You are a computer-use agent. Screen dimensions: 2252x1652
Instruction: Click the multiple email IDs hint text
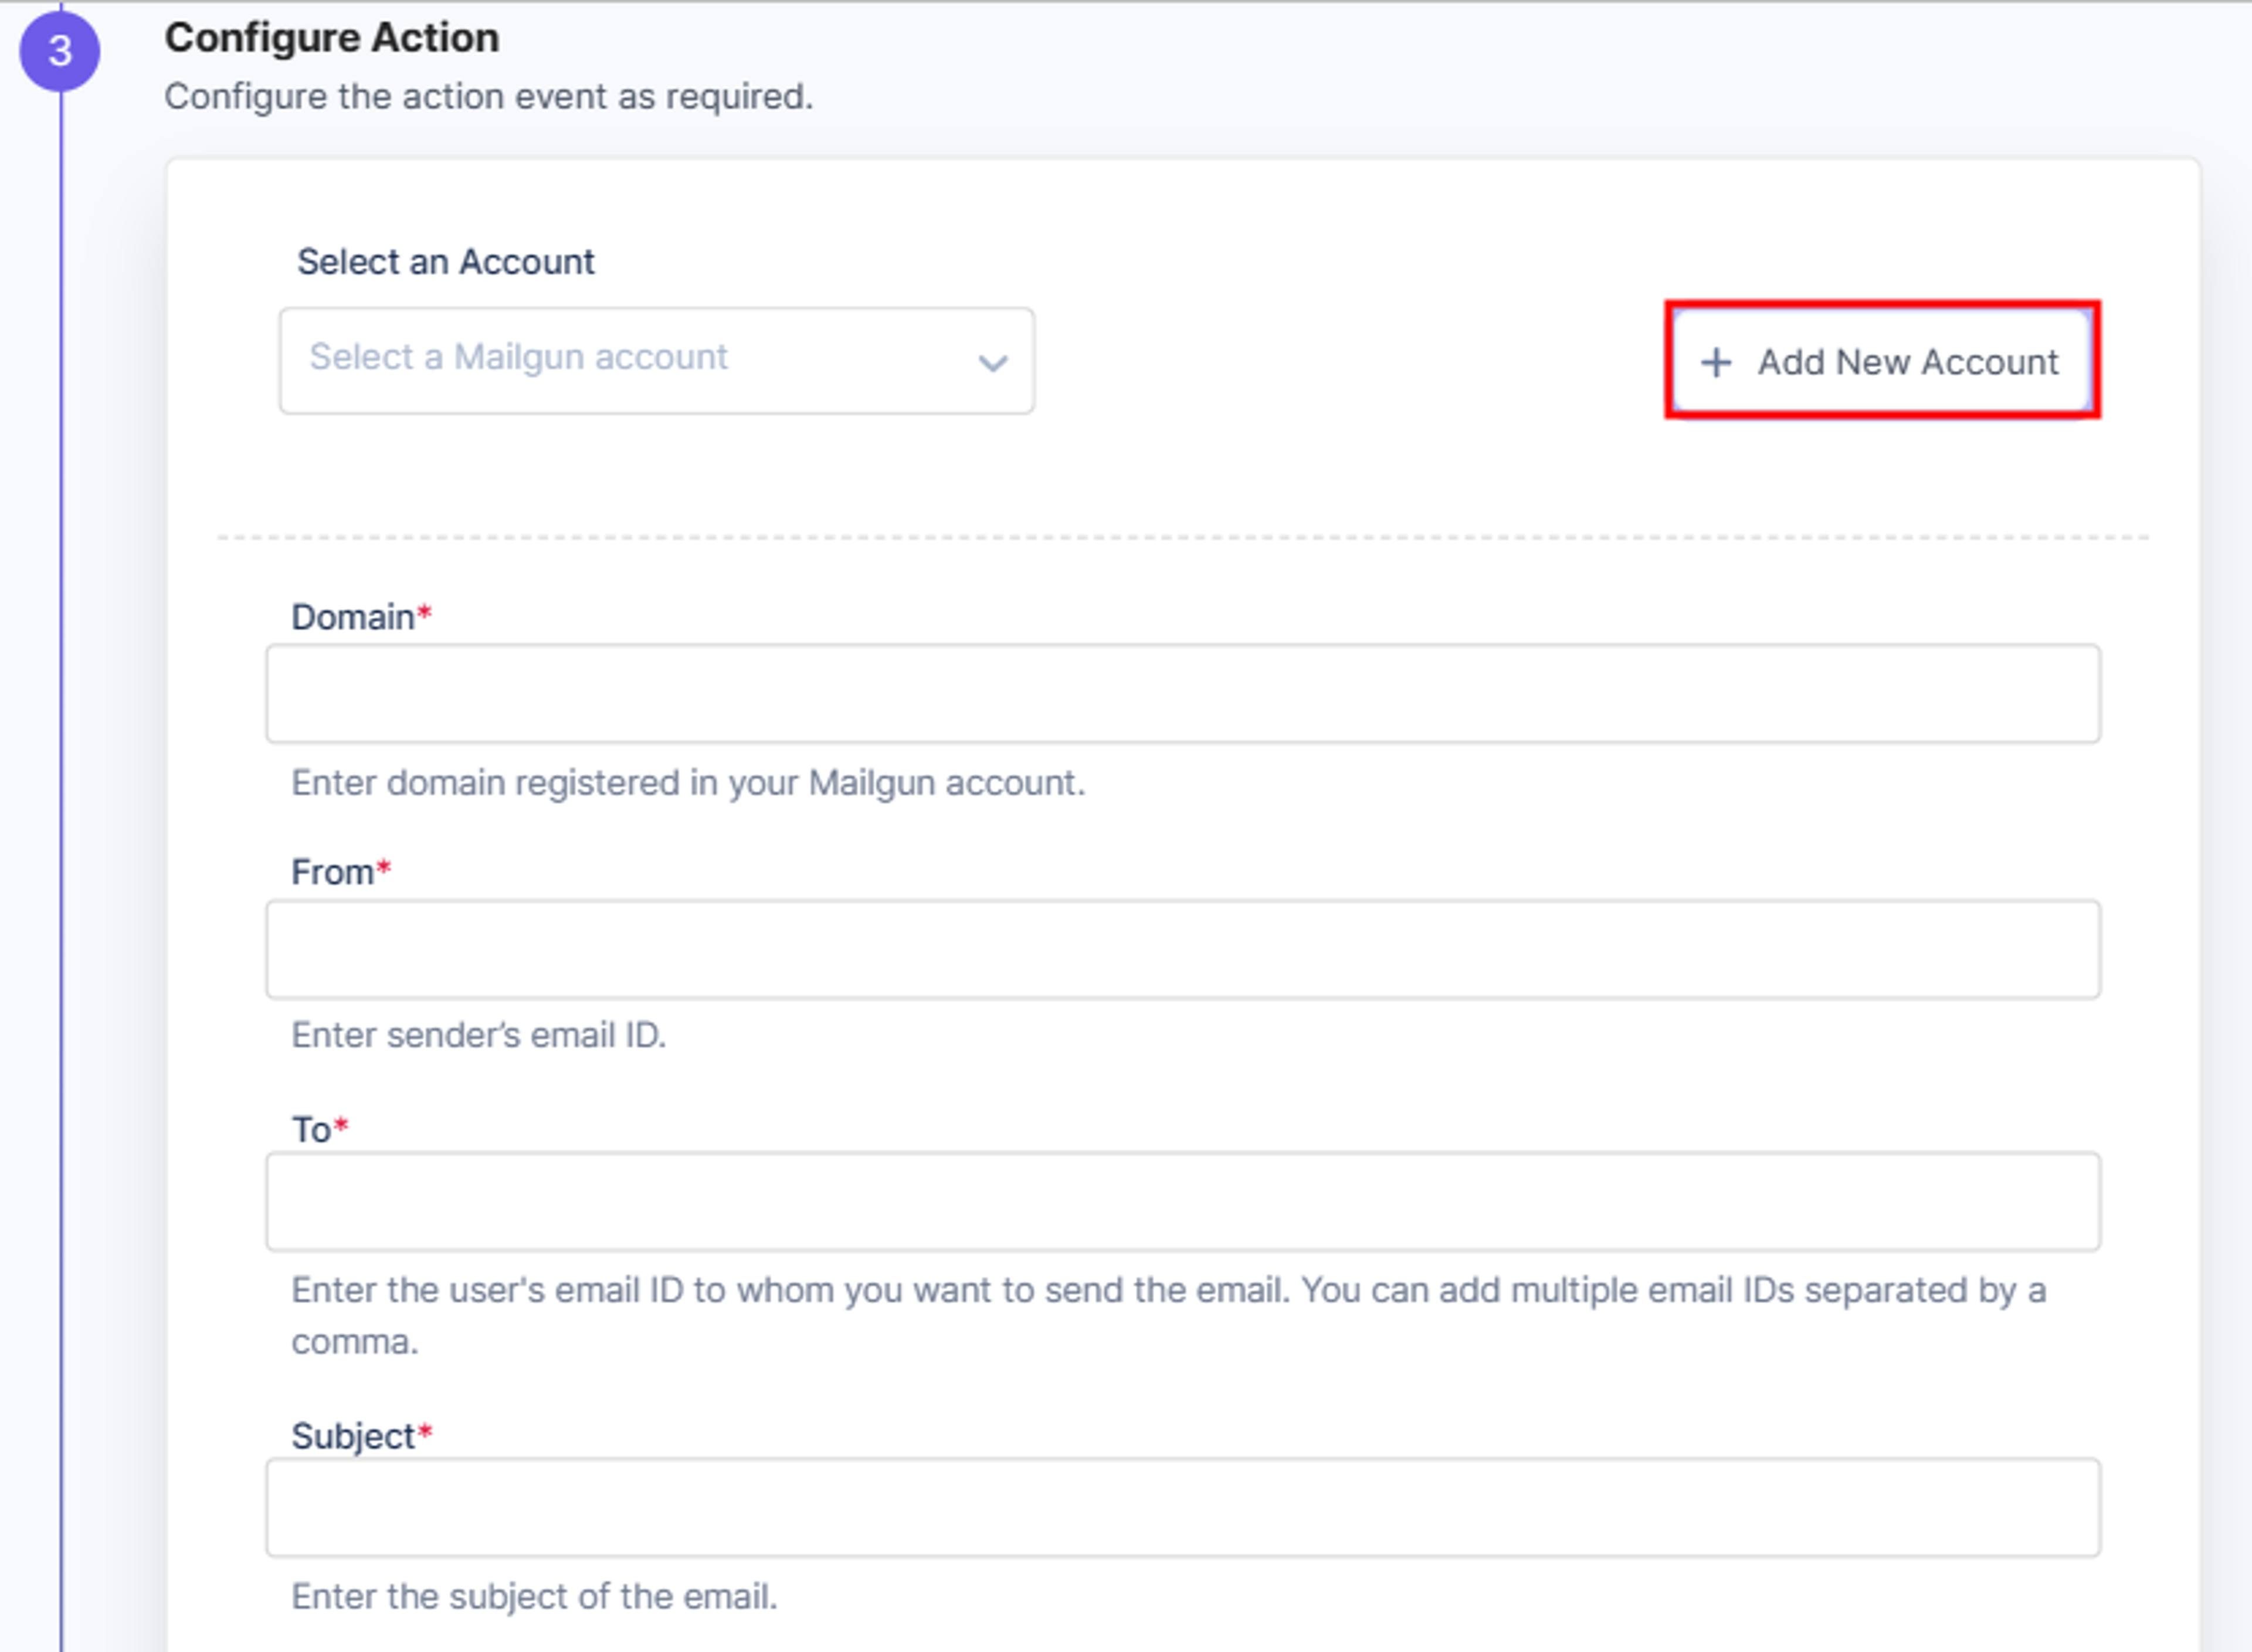coord(1169,1316)
